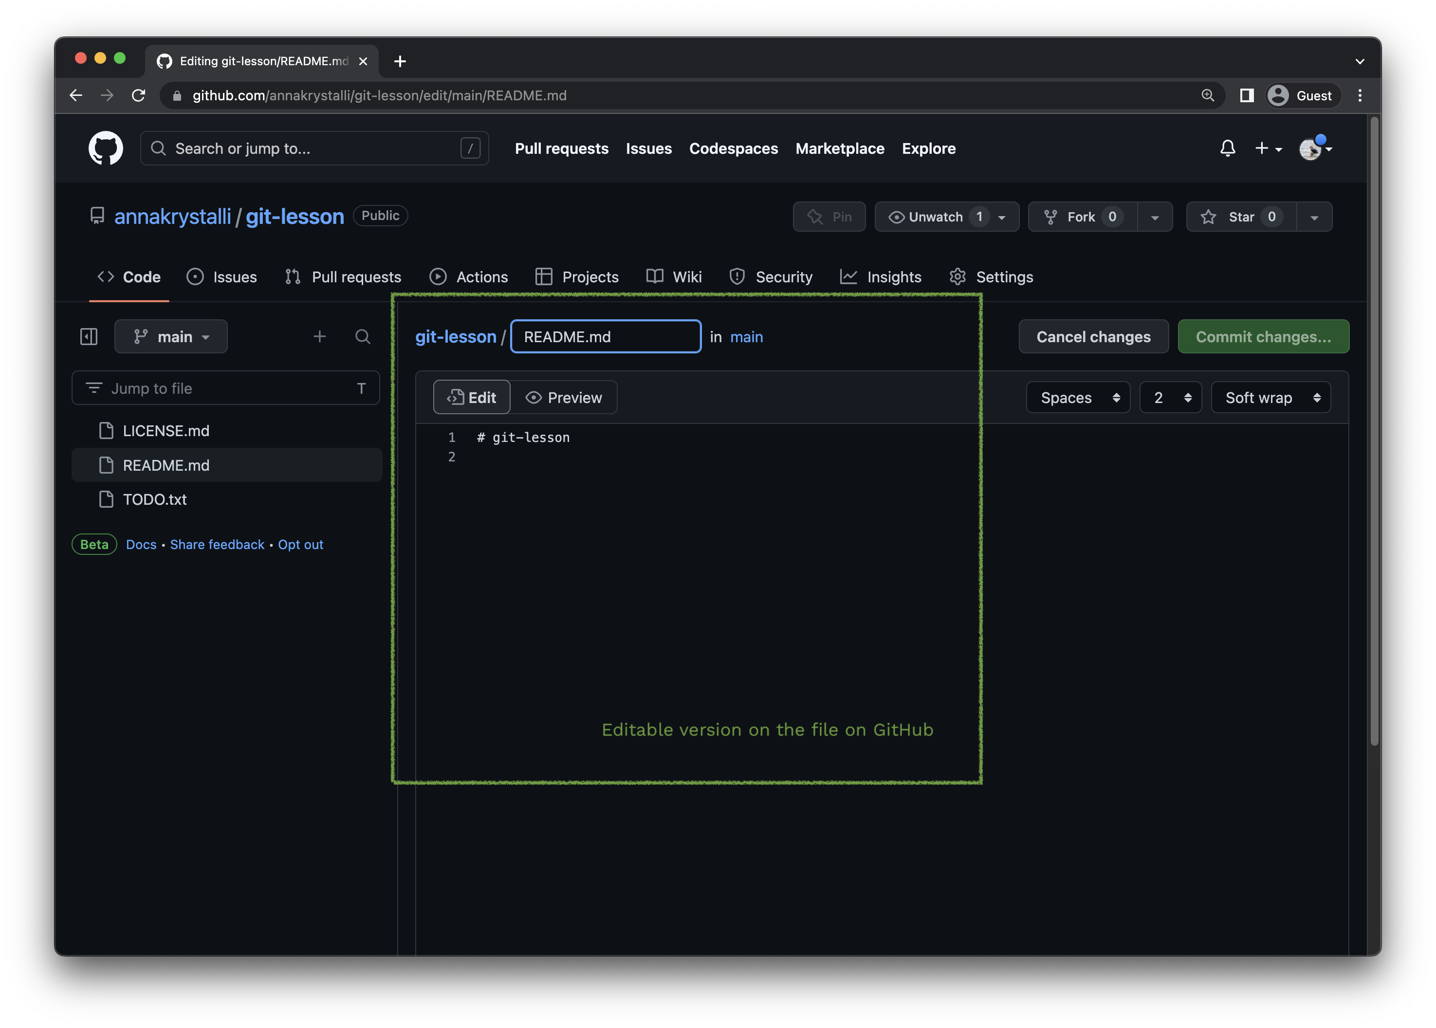Open Explore in the top navigation

[928, 149]
